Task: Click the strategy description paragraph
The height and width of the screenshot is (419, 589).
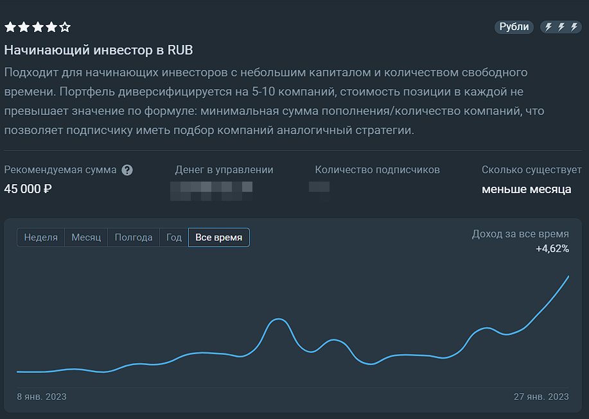Action: point(274,101)
